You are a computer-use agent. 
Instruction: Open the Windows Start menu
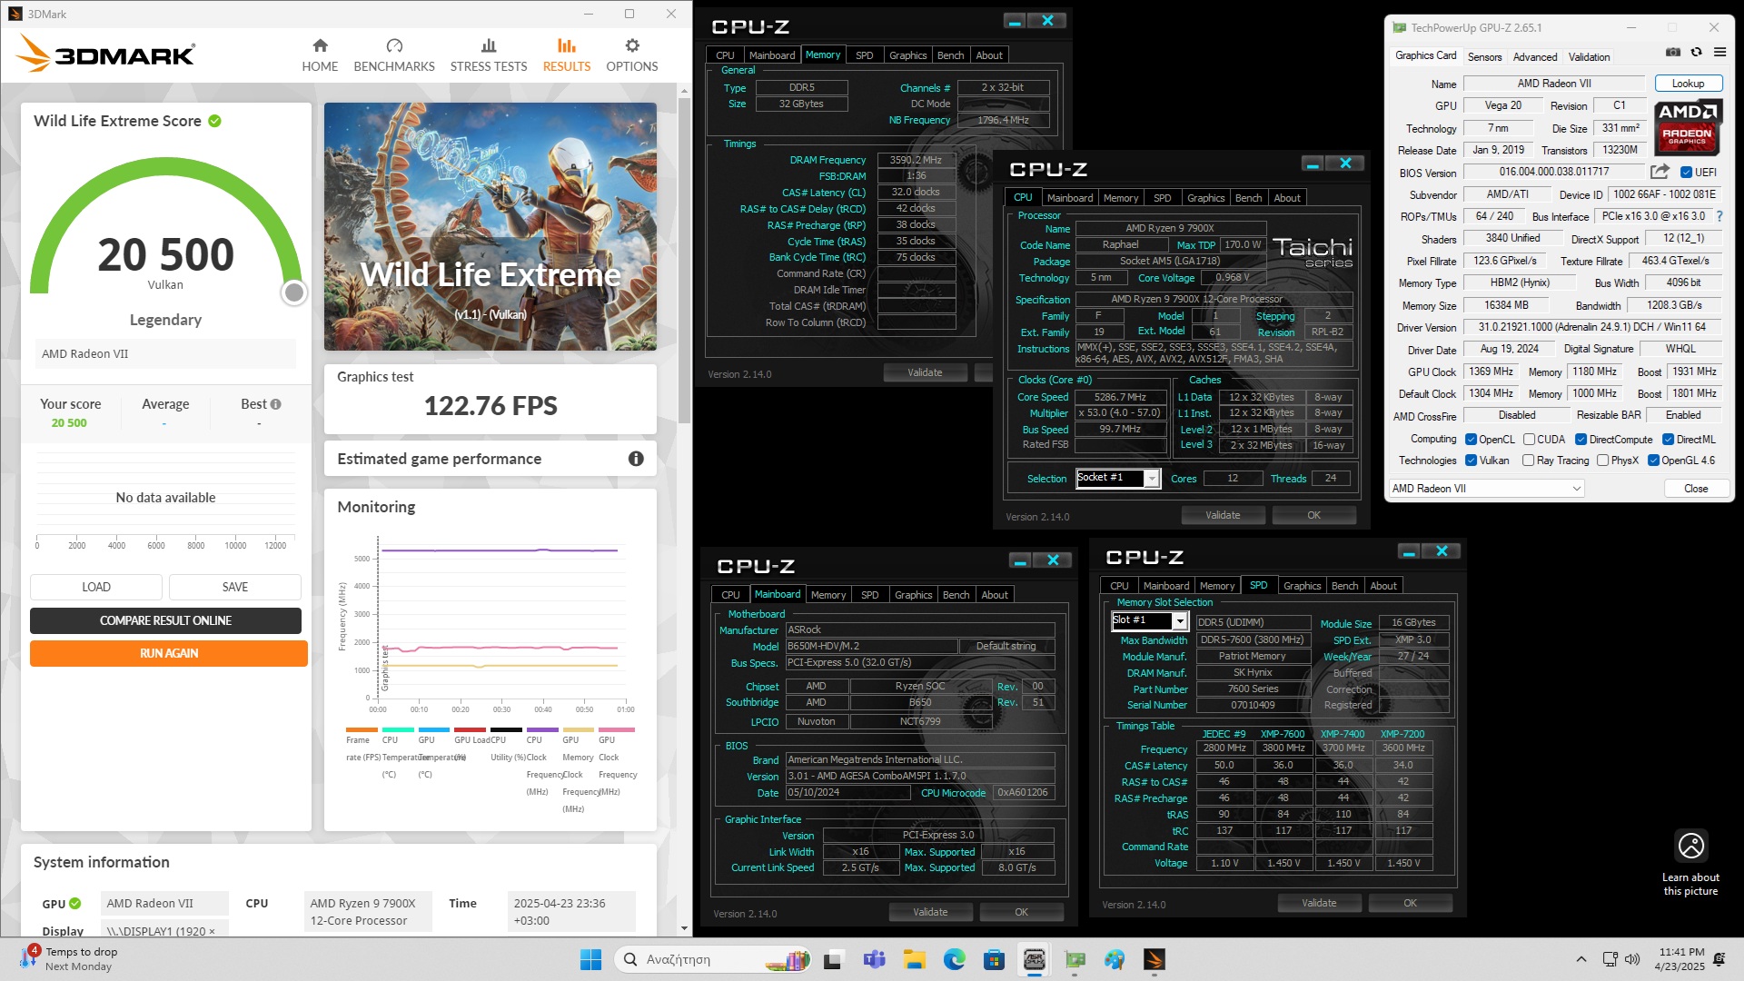[590, 959]
